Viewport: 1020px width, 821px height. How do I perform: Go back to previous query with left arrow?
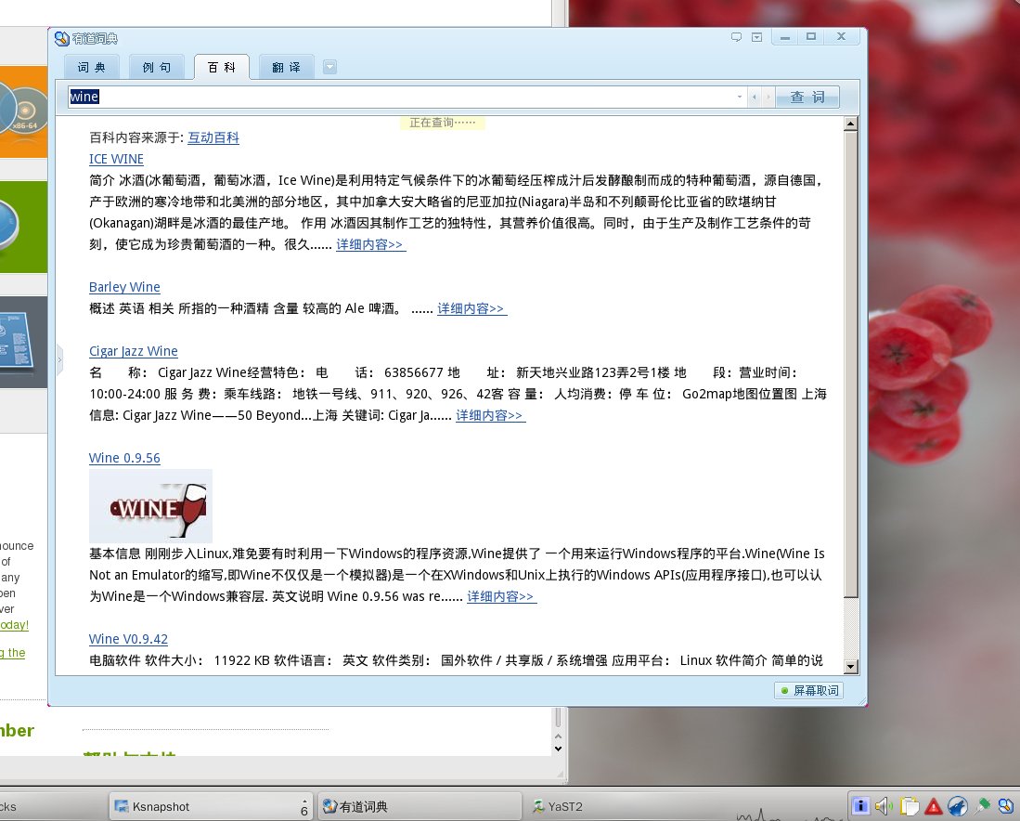point(755,97)
